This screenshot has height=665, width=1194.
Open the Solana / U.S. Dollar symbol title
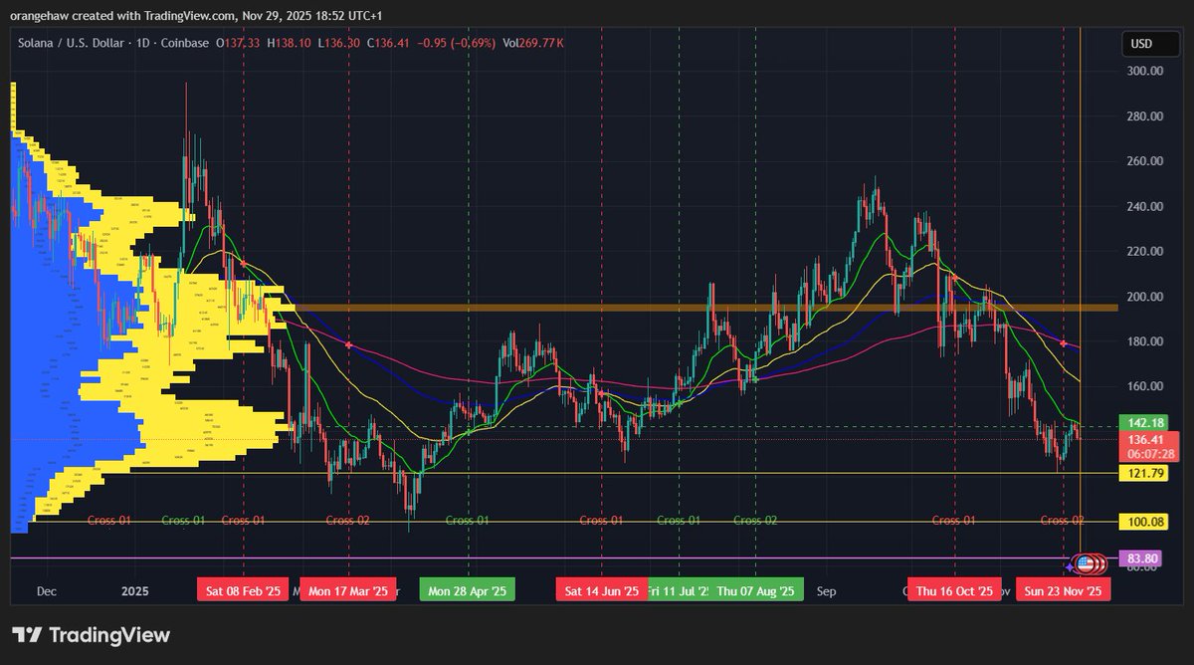[x=72, y=43]
